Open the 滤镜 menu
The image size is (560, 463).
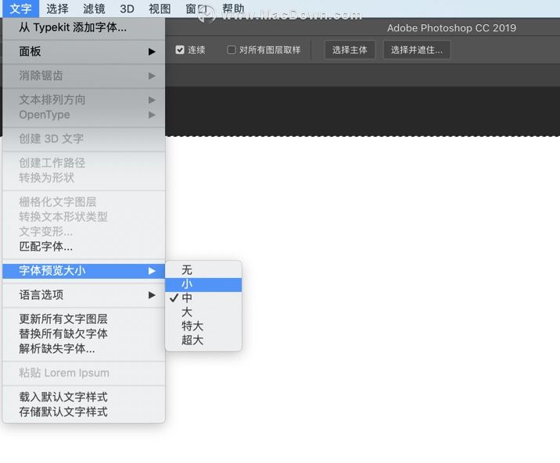[94, 8]
